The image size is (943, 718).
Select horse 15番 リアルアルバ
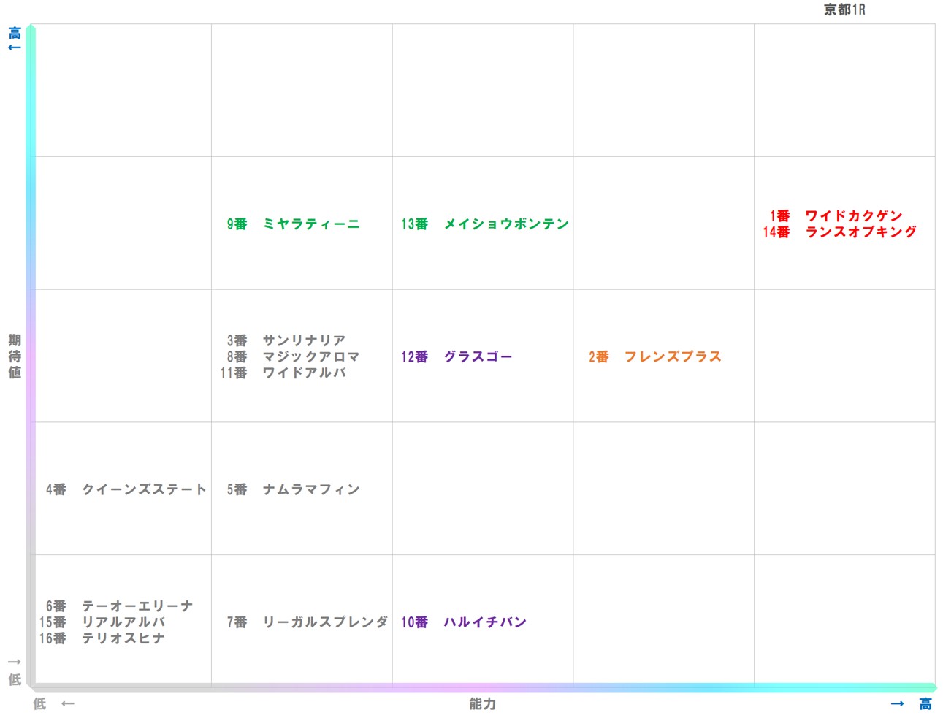tap(102, 622)
